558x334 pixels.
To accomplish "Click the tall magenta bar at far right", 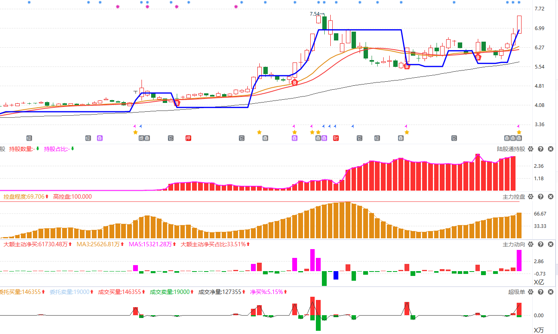I will pos(519,260).
